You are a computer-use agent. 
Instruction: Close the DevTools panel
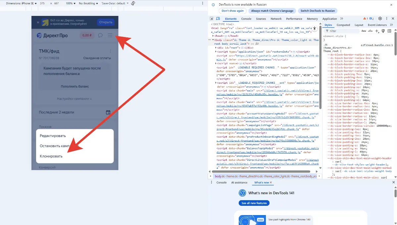click(393, 19)
